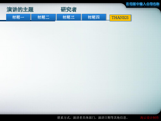Click the dark blue line left of 标题一

(x=3, y=21)
